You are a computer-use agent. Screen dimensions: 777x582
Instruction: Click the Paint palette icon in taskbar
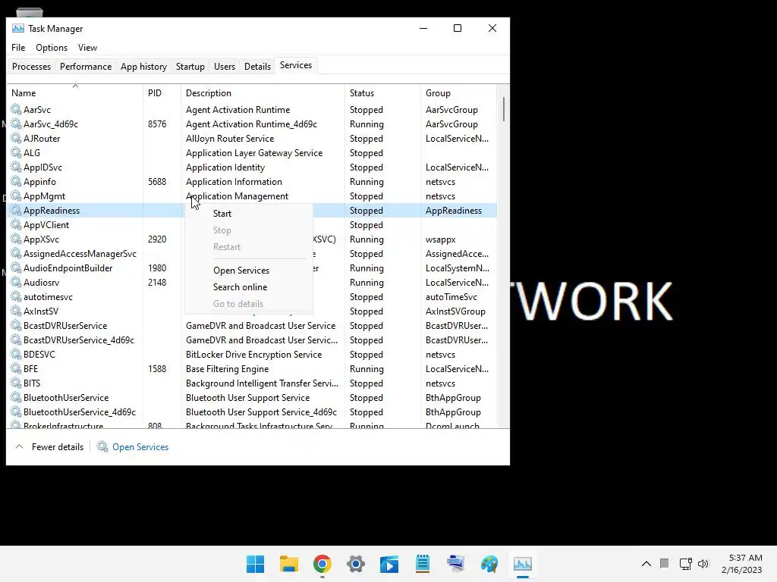pos(489,564)
